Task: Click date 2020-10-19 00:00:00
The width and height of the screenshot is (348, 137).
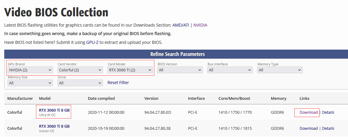Action: tap(106, 128)
